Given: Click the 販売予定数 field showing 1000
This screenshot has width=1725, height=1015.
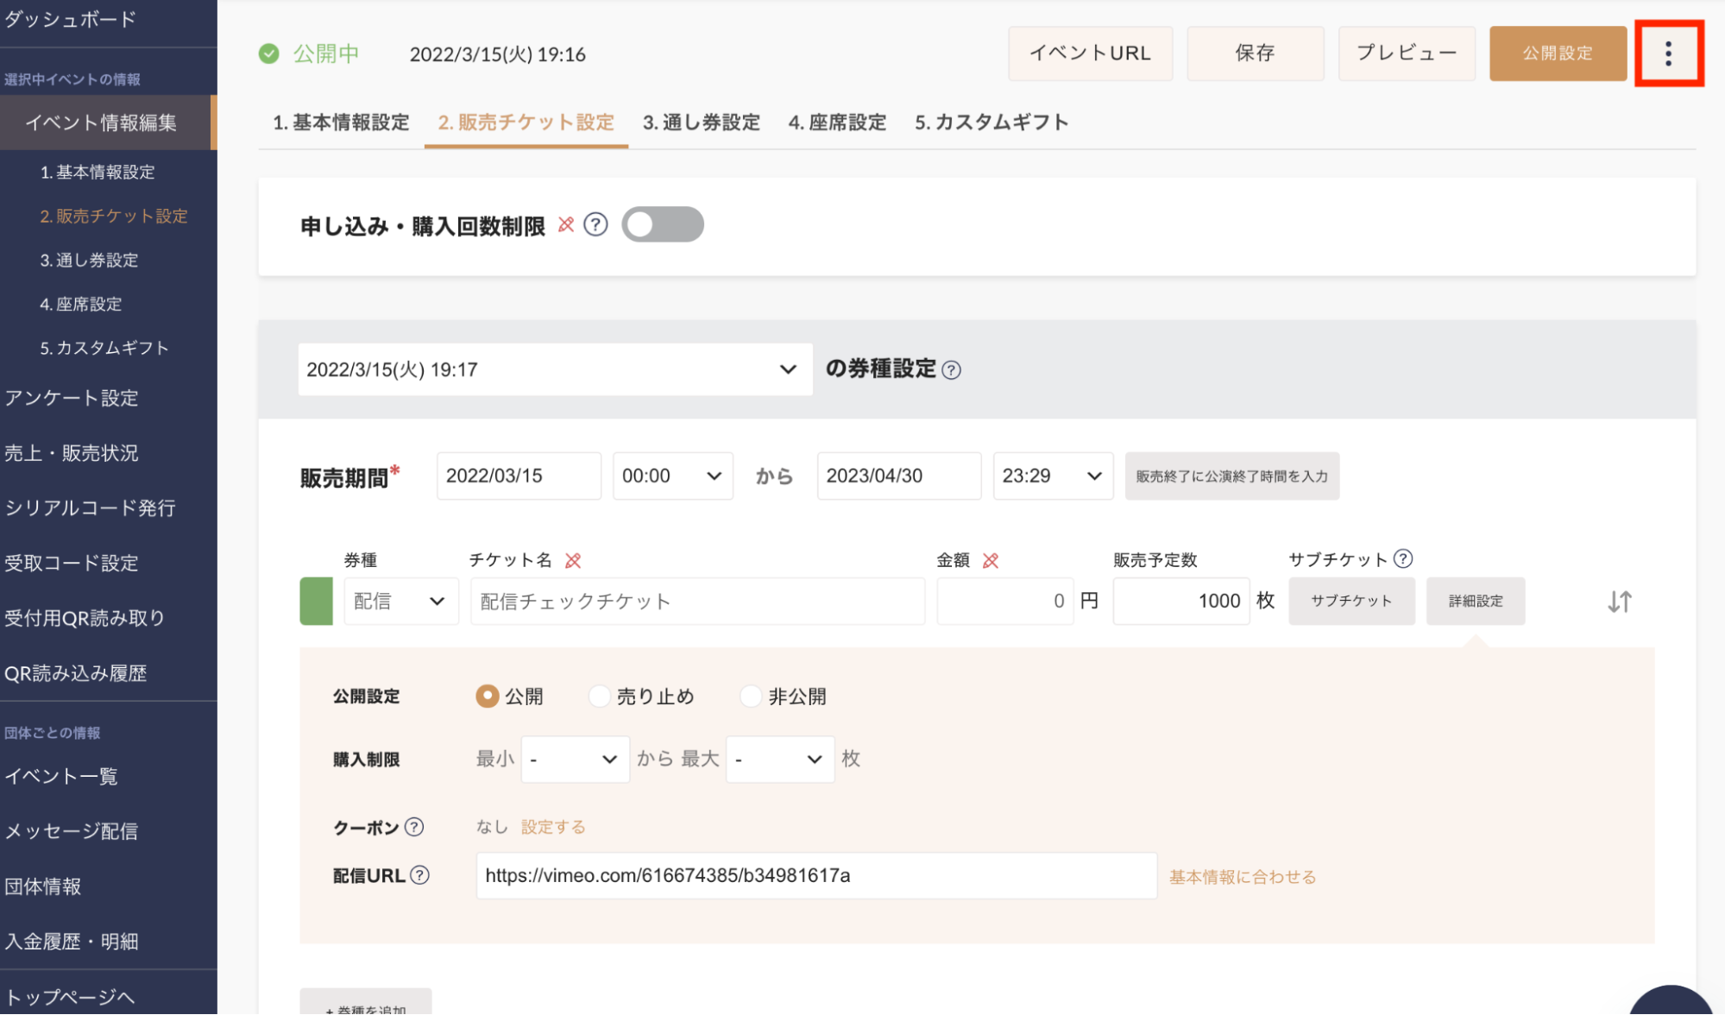Looking at the screenshot, I should [x=1181, y=601].
